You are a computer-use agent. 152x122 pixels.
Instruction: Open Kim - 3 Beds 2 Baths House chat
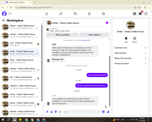click(20, 78)
